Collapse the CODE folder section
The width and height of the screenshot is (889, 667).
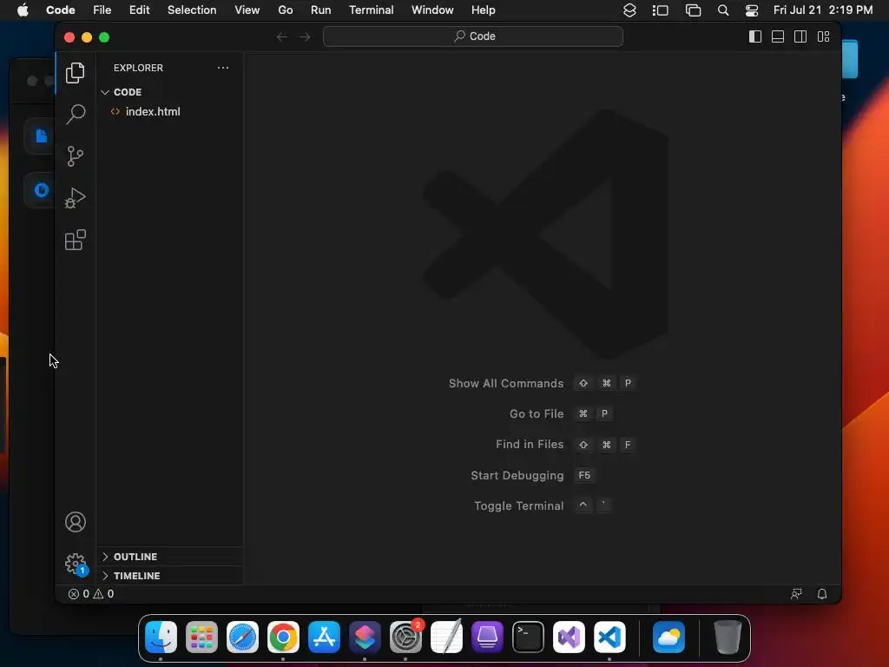170,92
